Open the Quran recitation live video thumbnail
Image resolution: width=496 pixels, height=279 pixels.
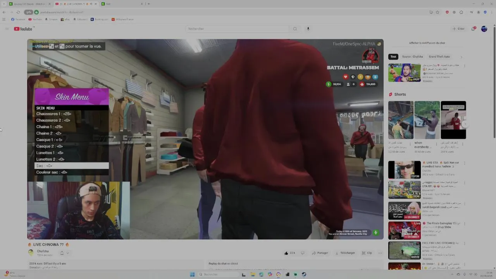tap(404, 210)
